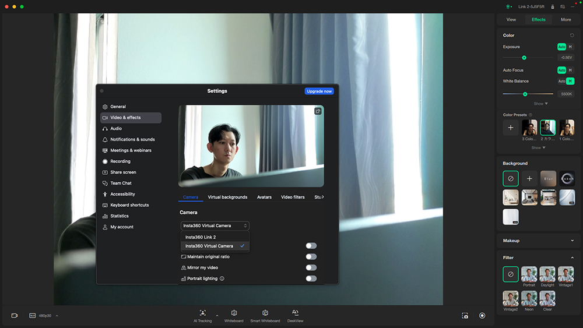583x328 pixels.
Task: Select the middle color preset thumbnail
Action: 547,128
